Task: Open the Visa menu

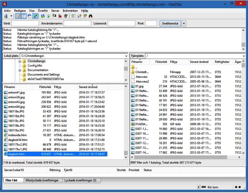Action: pos(32,11)
